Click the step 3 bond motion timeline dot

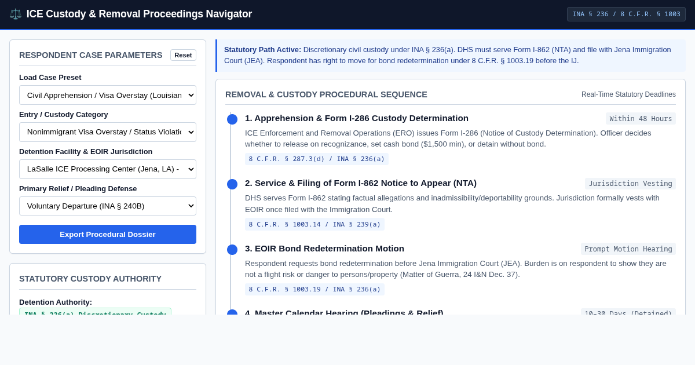(232, 250)
